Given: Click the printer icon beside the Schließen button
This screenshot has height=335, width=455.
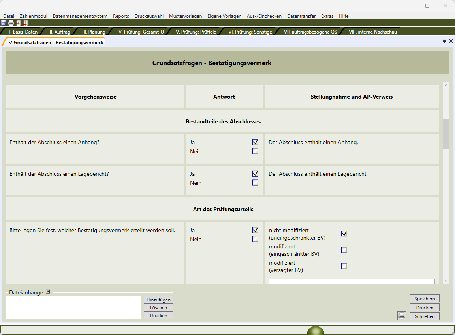Looking at the screenshot, I should tap(402, 316).
